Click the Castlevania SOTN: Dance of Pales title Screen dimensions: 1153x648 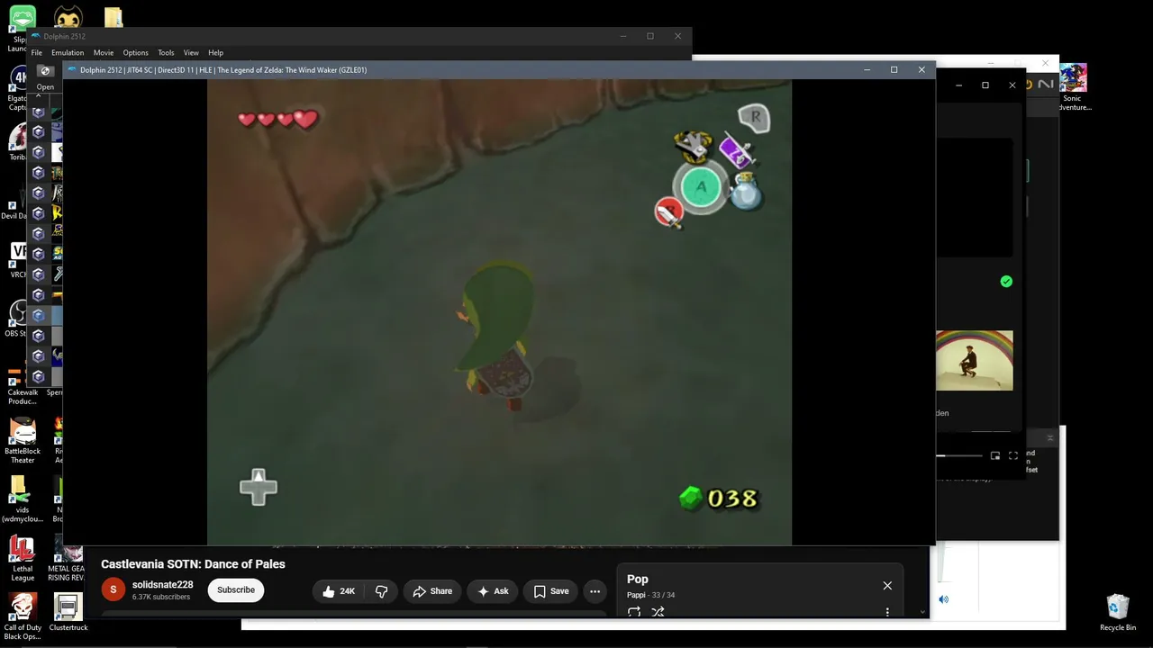click(x=193, y=564)
